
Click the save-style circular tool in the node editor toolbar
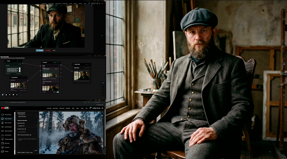pos(6,95)
